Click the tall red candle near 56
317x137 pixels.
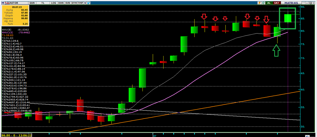pos(80,105)
